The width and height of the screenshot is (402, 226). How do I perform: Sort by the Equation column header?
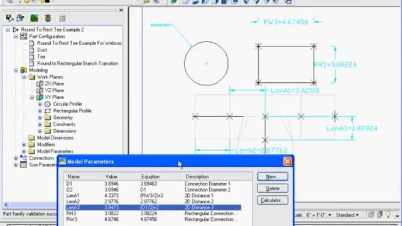click(x=160, y=176)
